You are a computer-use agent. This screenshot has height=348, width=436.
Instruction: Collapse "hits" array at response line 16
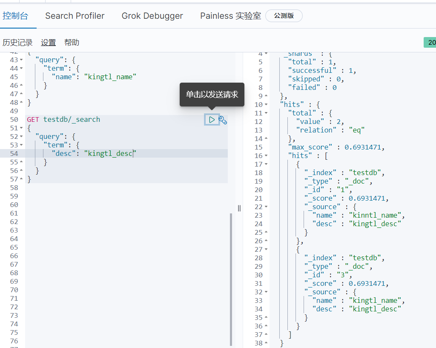267,156
